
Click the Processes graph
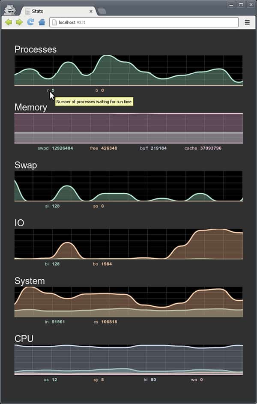(128, 70)
